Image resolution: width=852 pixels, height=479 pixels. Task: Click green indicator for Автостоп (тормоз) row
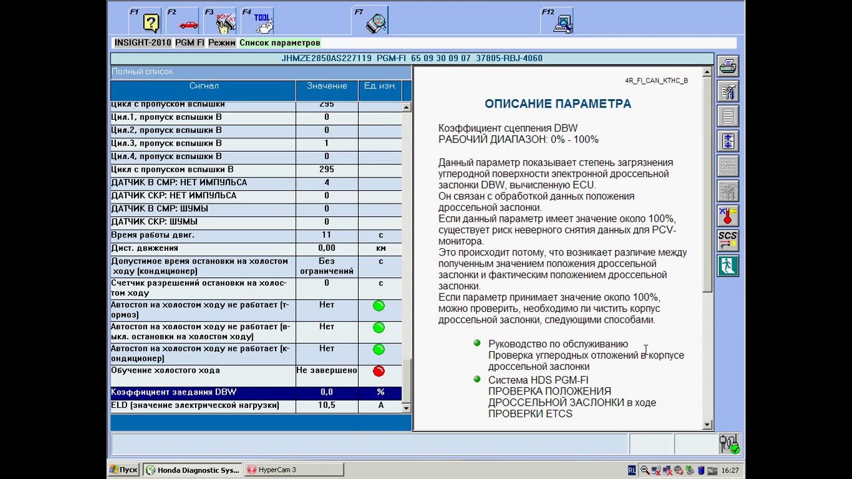(379, 306)
